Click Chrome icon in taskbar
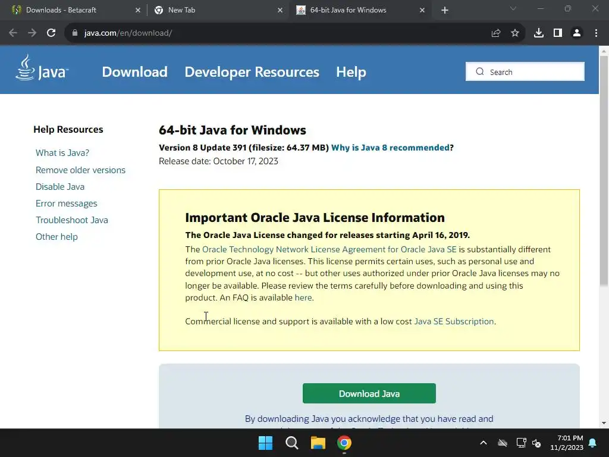Viewport: 609px width, 457px height. (x=344, y=443)
